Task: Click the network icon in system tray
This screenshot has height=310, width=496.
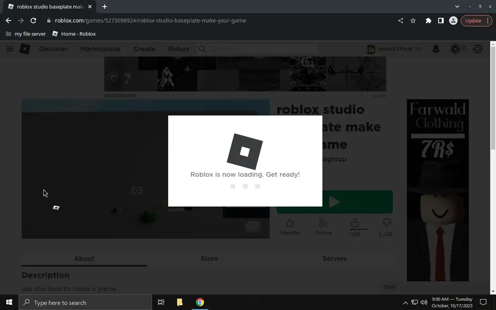Action: 415,302
